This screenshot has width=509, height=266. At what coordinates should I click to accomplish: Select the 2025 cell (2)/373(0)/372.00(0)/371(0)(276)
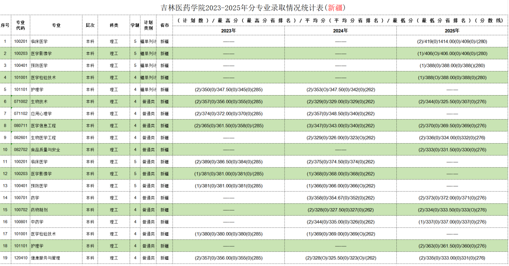452,198
